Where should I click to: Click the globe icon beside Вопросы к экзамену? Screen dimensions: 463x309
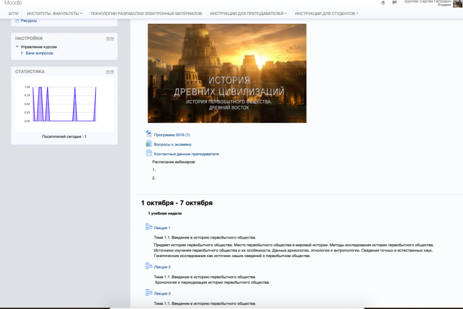pos(149,144)
